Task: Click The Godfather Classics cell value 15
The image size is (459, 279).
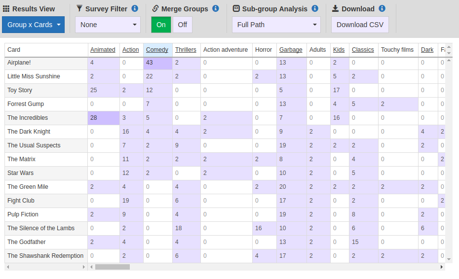Action: tap(363, 242)
